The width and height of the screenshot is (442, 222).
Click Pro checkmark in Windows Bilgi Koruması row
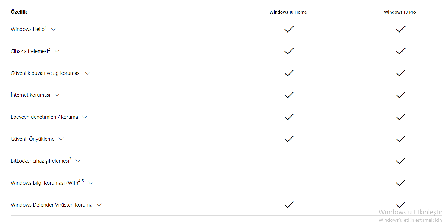click(401, 183)
